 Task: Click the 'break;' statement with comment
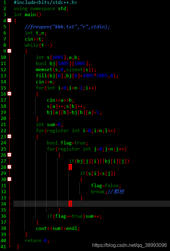click(108, 192)
